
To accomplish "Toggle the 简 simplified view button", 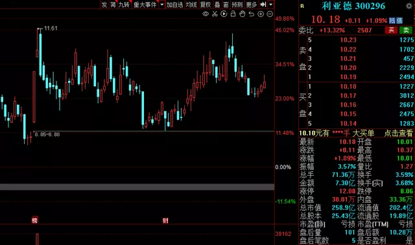I will pyautogui.click(x=113, y=5).
